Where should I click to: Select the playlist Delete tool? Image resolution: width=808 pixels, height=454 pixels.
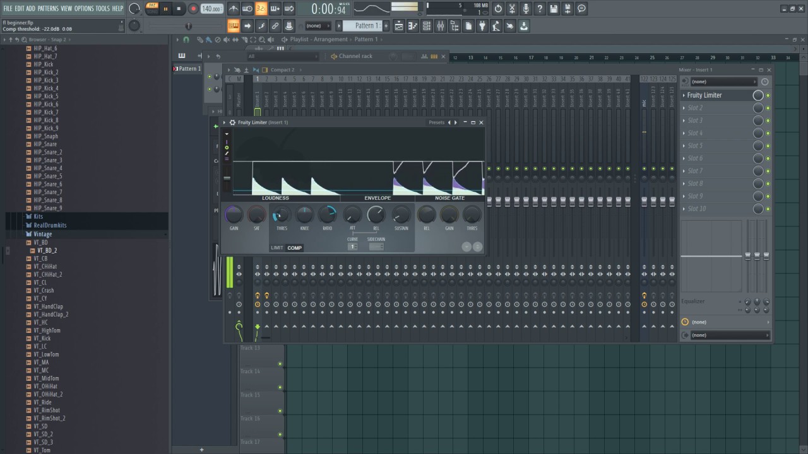click(218, 40)
